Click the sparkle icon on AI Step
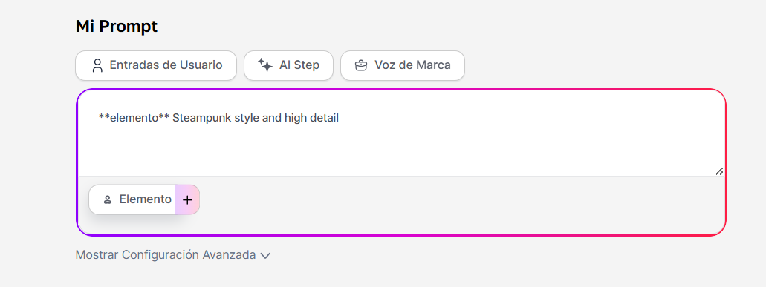The width and height of the screenshot is (766, 287). pyautogui.click(x=265, y=65)
